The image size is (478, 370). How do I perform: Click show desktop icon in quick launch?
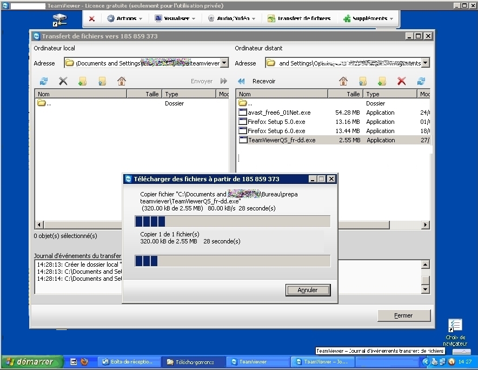point(74,362)
